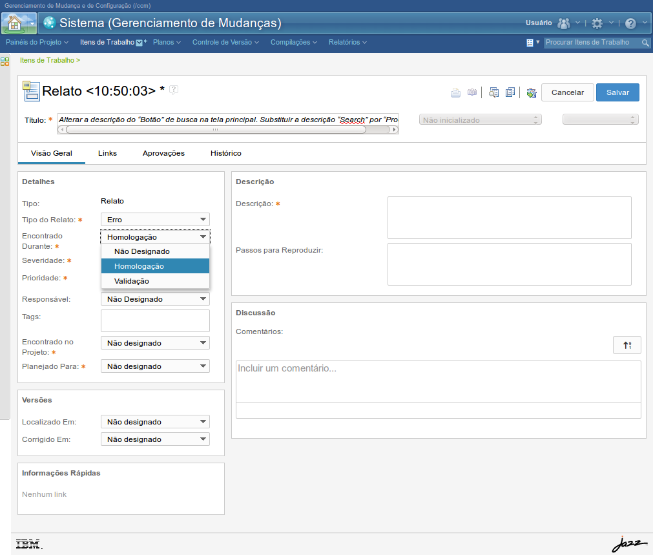This screenshot has width=653, height=555.
Task: Click the Título text field
Action: (x=228, y=120)
